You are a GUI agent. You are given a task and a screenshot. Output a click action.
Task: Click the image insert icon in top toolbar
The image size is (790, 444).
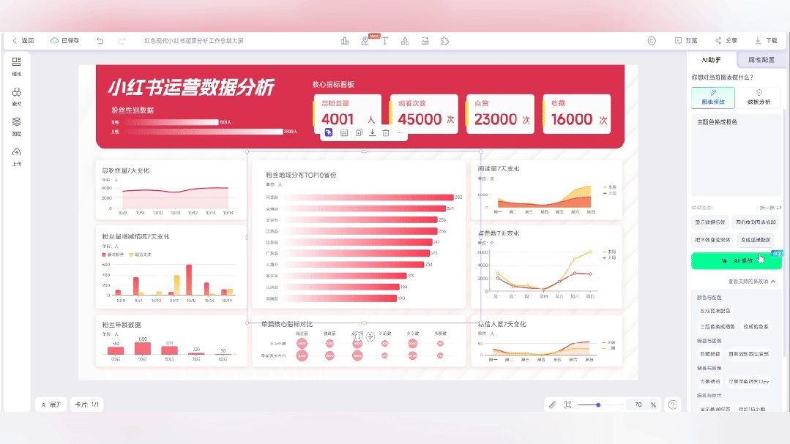pos(425,40)
